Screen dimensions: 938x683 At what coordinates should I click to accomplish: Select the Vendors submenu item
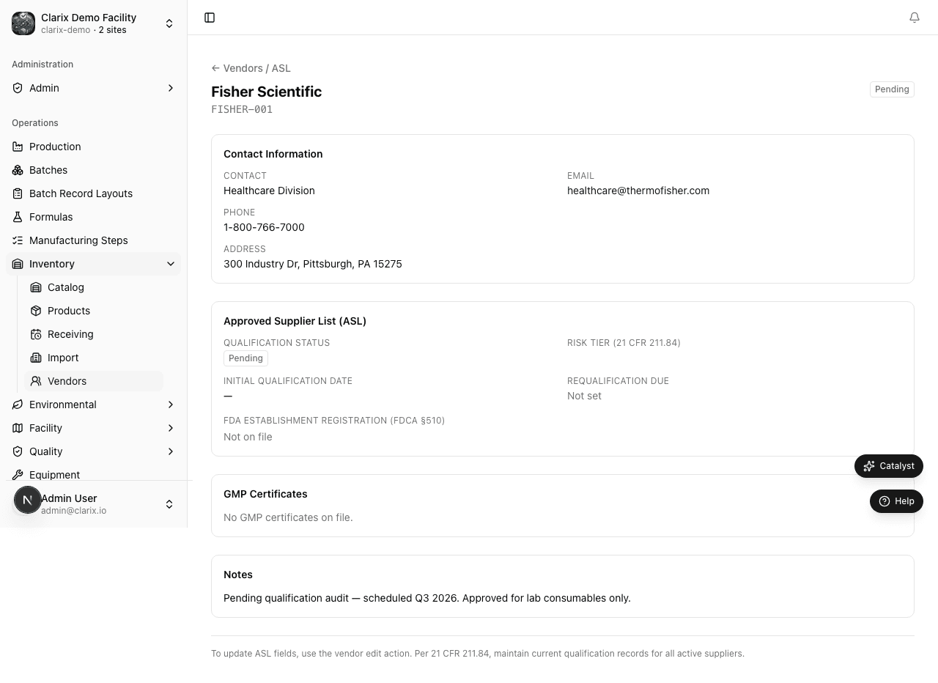coord(94,381)
